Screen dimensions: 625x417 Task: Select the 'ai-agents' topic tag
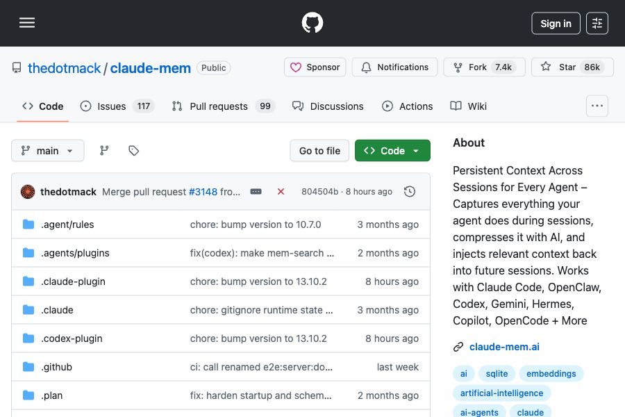pyautogui.click(x=479, y=411)
